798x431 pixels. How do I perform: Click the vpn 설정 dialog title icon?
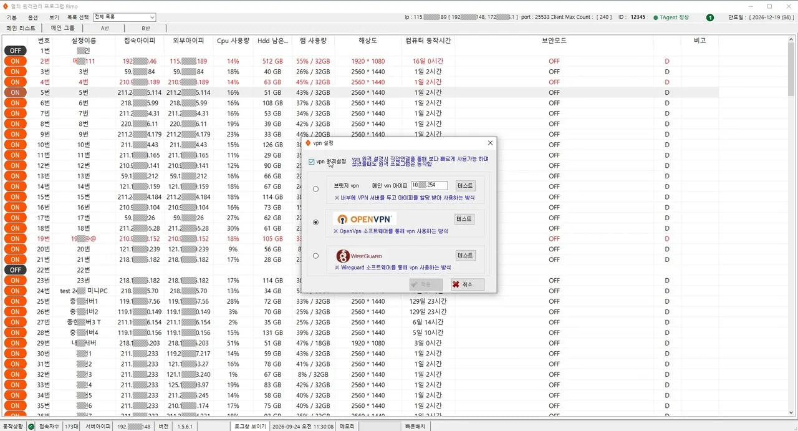pos(308,143)
